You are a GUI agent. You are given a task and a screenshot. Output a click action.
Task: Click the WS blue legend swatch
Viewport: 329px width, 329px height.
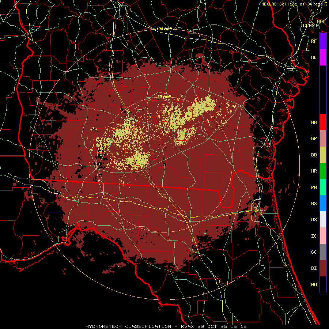(323, 203)
